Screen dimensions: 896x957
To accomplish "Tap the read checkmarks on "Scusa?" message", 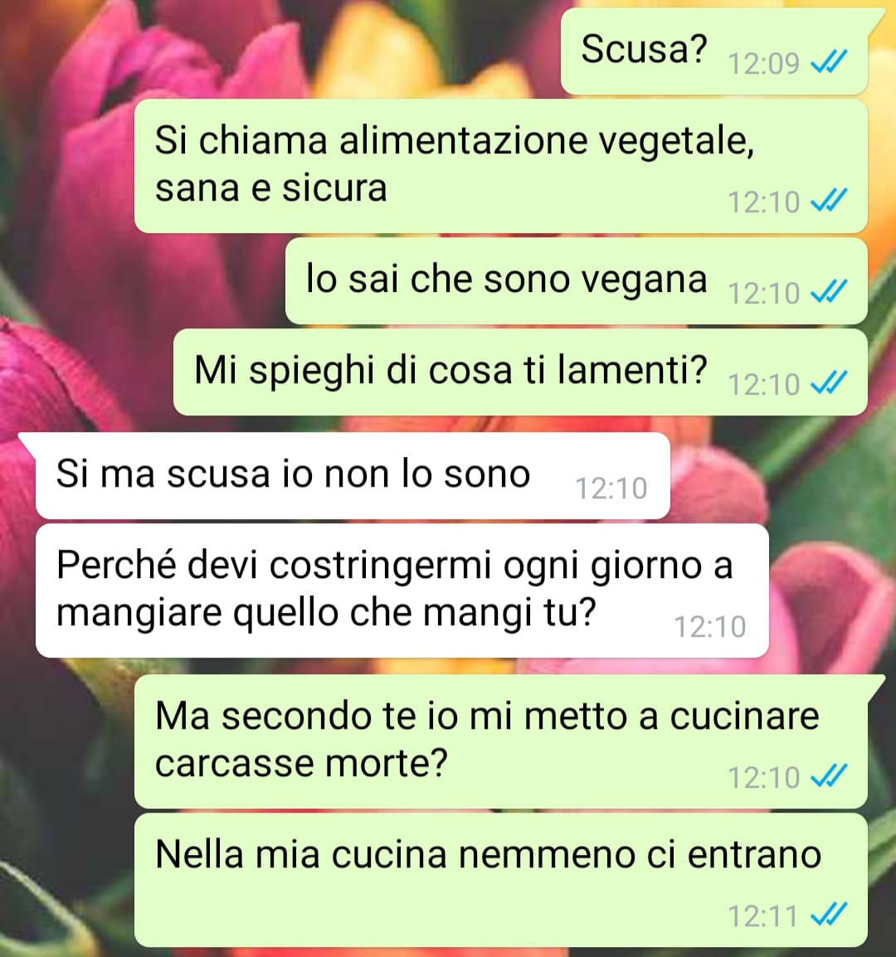I will pos(829,61).
